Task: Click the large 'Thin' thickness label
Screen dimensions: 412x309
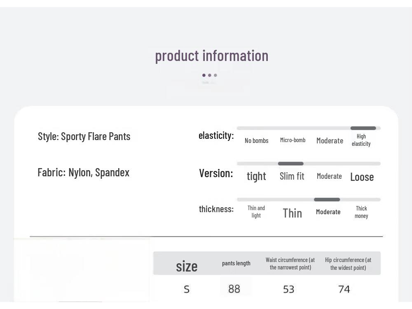Action: [292, 213]
